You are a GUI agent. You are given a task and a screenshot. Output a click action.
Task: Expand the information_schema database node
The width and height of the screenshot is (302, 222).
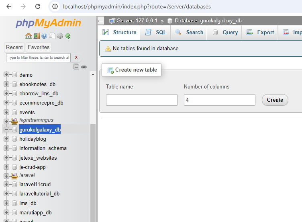click(6, 148)
